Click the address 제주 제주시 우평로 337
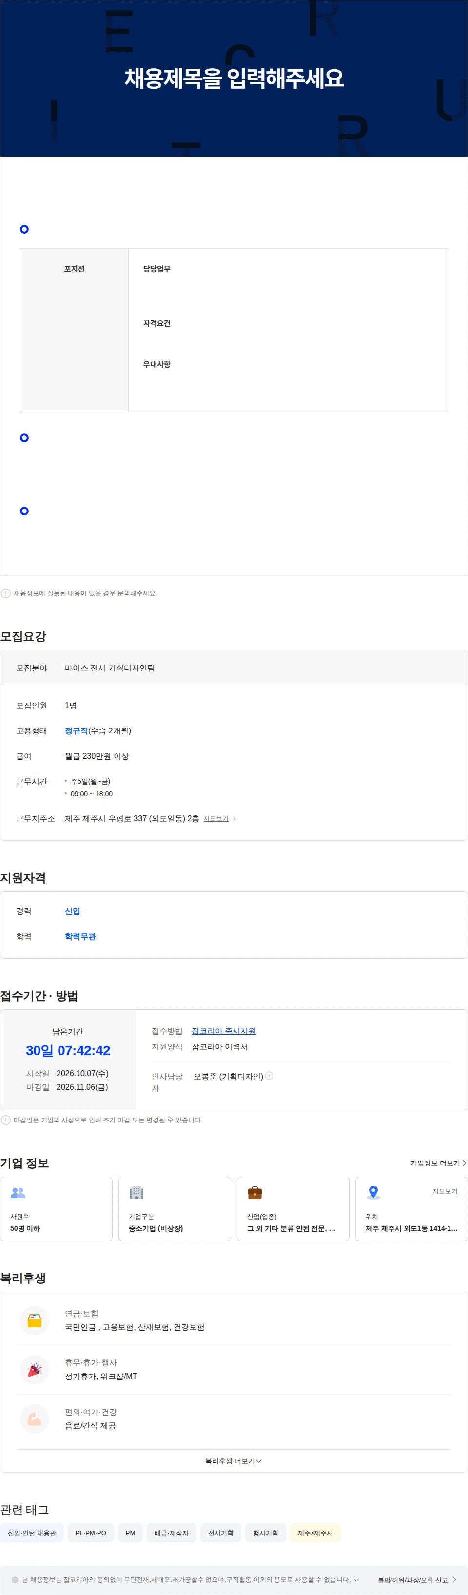Image resolution: width=468 pixels, height=1595 pixels. [132, 818]
